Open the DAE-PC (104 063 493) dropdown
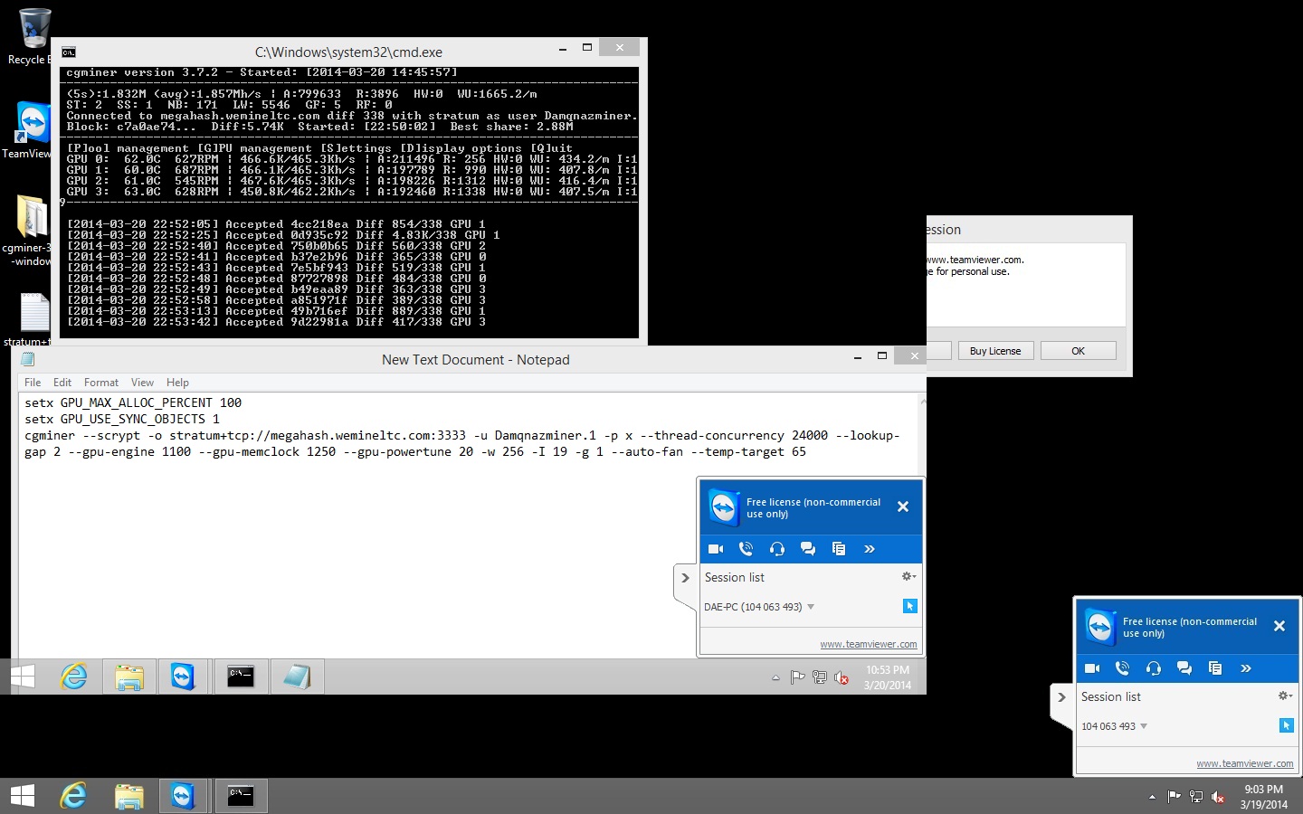The height and width of the screenshot is (814, 1303). coord(811,607)
